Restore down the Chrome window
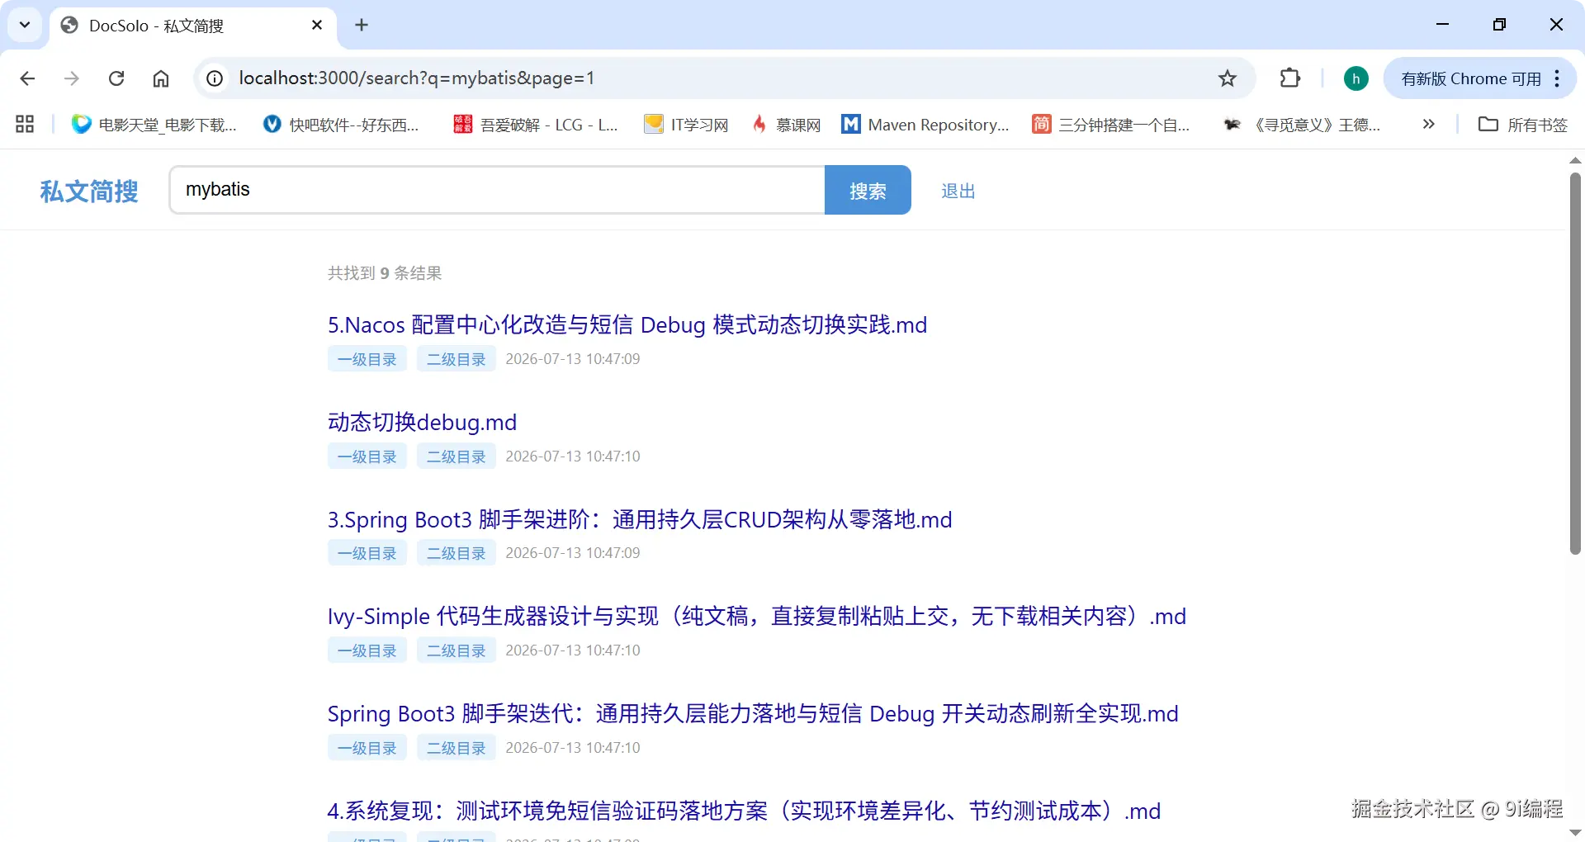The image size is (1585, 842). (x=1499, y=25)
